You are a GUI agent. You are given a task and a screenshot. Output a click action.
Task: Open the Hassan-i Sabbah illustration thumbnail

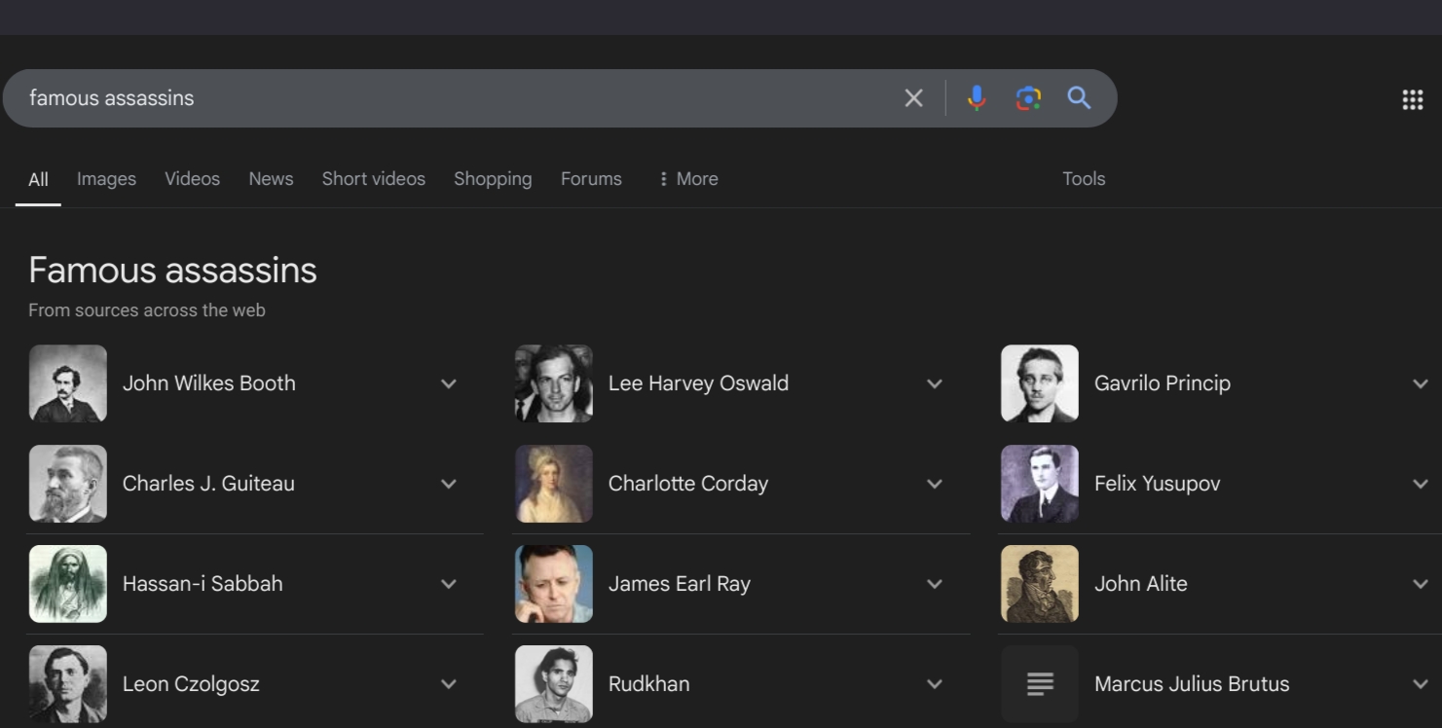coord(68,584)
